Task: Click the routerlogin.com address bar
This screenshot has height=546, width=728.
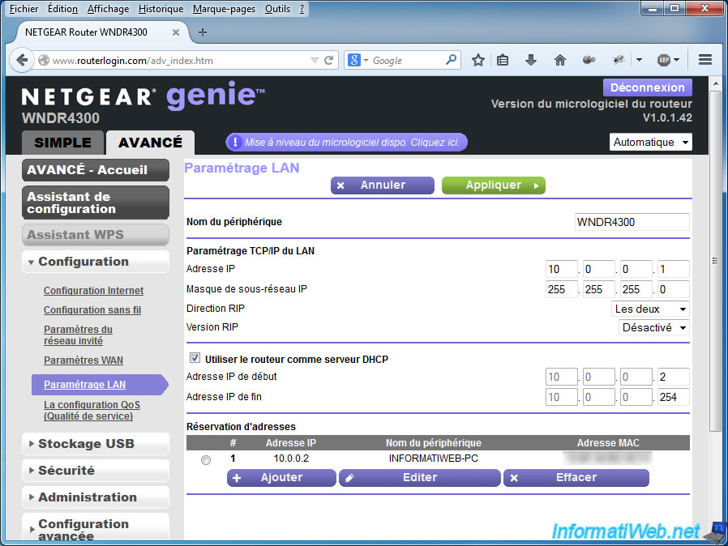Action: coord(179,60)
